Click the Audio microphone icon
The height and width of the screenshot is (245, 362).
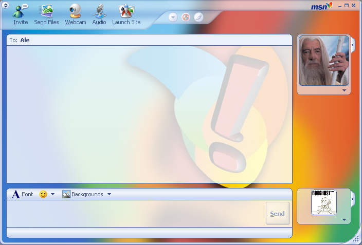(99, 11)
